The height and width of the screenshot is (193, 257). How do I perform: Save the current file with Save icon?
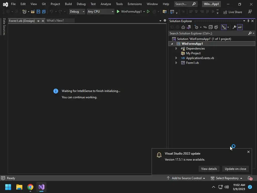38,12
